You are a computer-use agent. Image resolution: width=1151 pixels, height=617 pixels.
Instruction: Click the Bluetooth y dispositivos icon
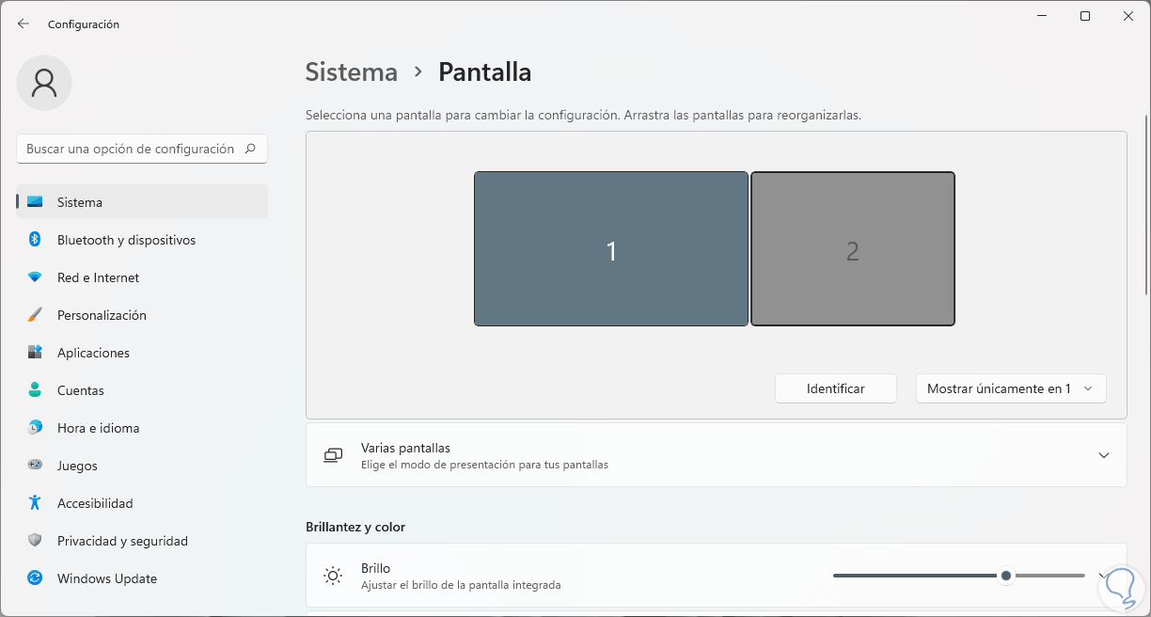(35, 240)
